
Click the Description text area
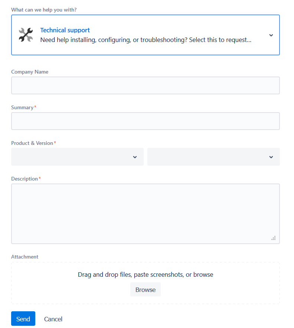coord(146,212)
